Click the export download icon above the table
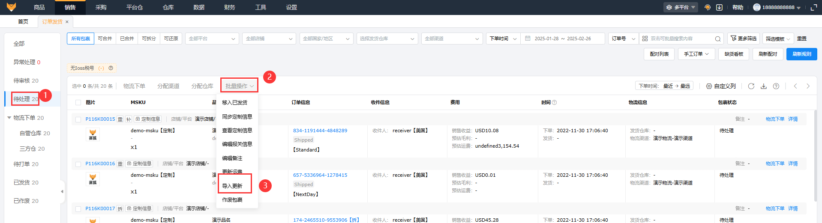Viewport: 822px width, 223px height. pyautogui.click(x=763, y=86)
